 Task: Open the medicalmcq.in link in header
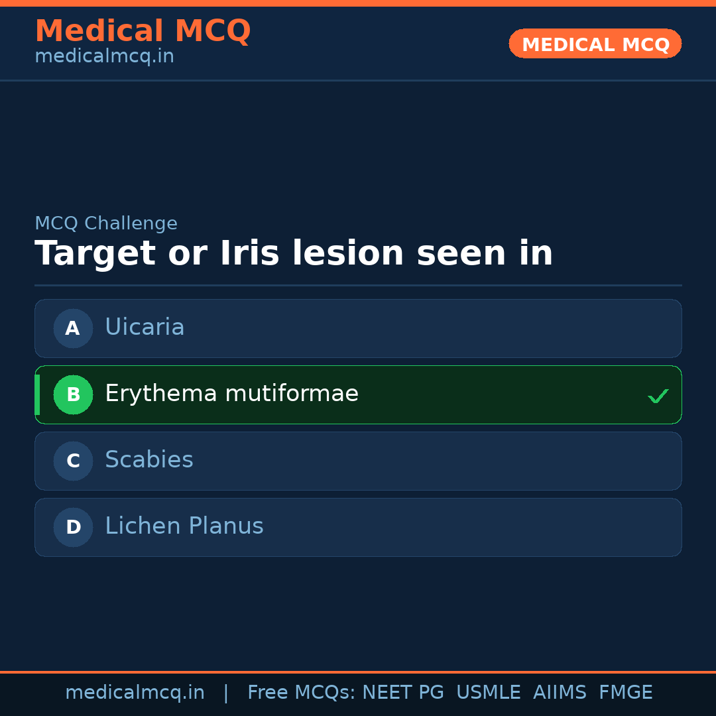click(104, 56)
